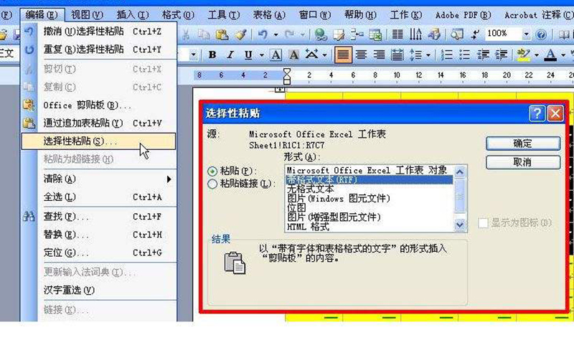Viewport: 574px width, 353px height.
Task: Click Tables and Borders toolbar icon
Action: pos(338,34)
